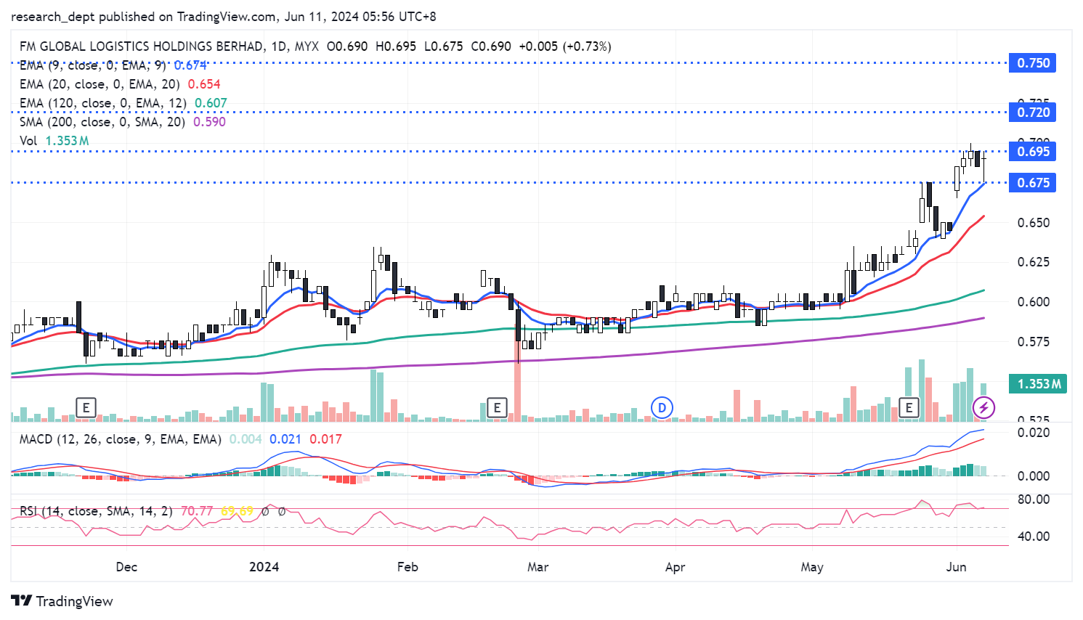The width and height of the screenshot is (1083, 620).
Task: Click the TradingView logo at the bottom left
Action: [62, 601]
